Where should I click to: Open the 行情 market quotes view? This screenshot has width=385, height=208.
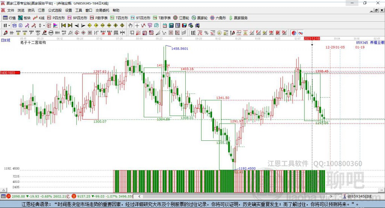[x=9, y=18]
